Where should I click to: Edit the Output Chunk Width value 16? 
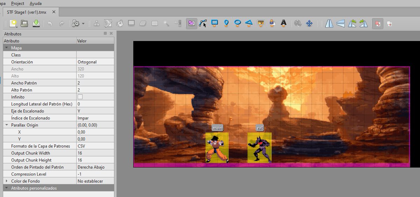(95, 153)
